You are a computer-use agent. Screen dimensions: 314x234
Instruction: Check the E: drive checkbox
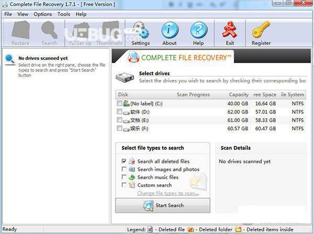point(119,120)
